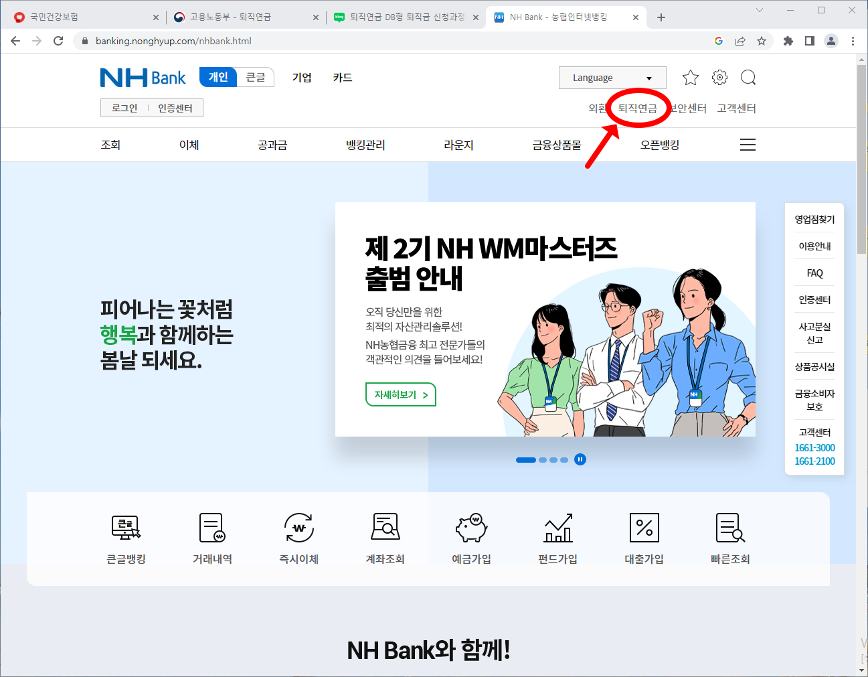
Task: Switch to the 고용노동부 - 퇴직연금 tab
Action: click(x=245, y=17)
